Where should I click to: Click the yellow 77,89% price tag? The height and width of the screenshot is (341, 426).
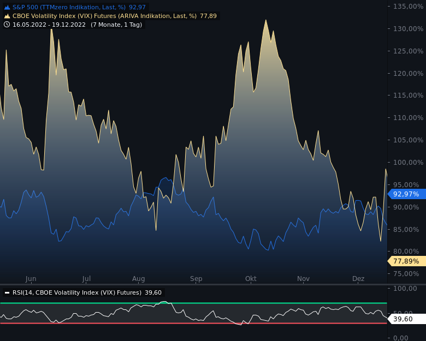[406, 261]
